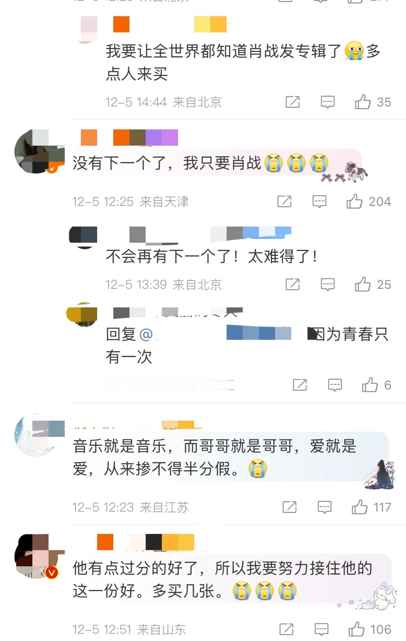This screenshot has width=406, height=641.
Task: Share the 12-5 14:44 Beijing comment
Action: pos(293,102)
